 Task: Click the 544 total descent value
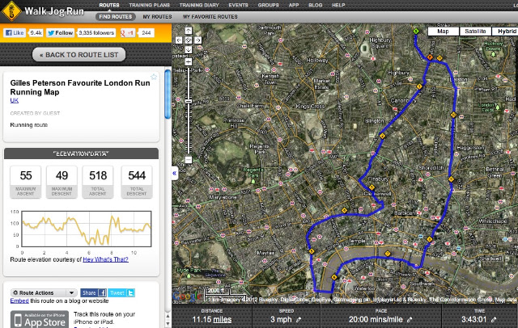click(137, 175)
